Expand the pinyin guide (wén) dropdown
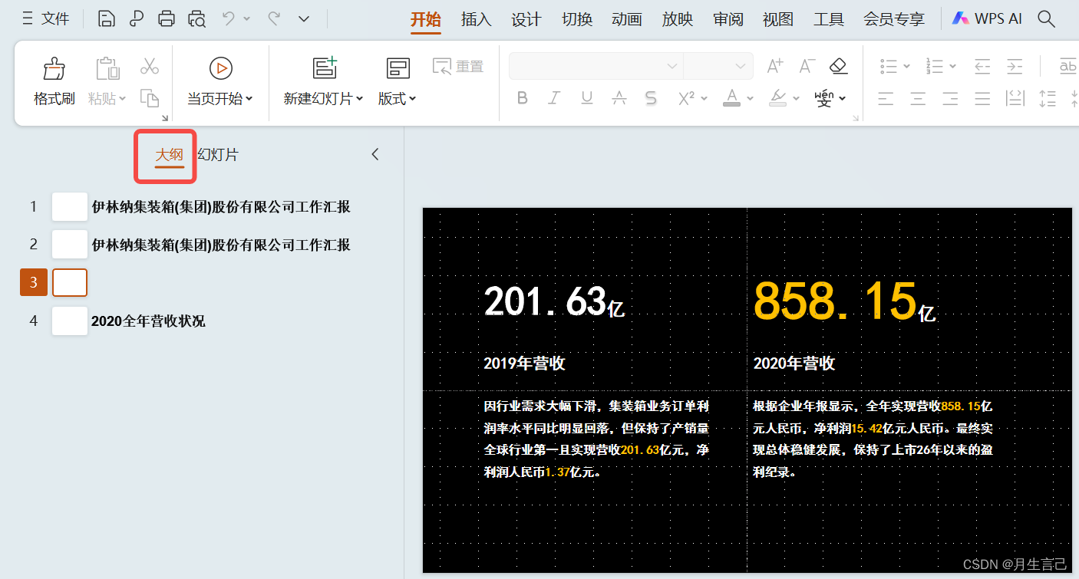The image size is (1079, 579). (843, 99)
